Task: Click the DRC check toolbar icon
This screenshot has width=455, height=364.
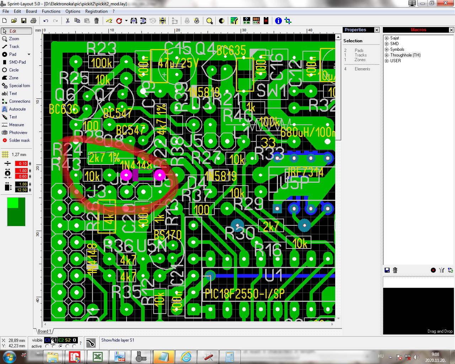Action: pyautogui.click(x=256, y=21)
